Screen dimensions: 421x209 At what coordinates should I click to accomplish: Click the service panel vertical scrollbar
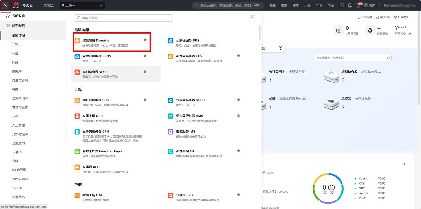pos(260,33)
